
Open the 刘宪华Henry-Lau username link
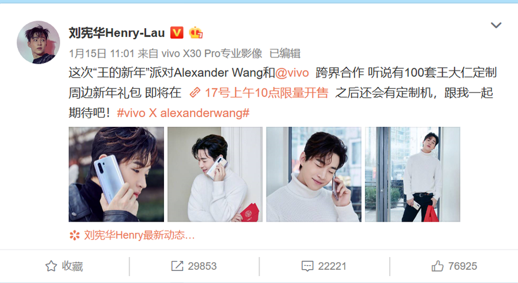(x=117, y=33)
